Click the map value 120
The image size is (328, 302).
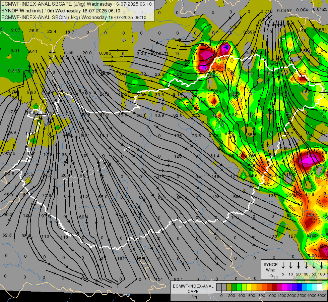[x=178, y=156]
